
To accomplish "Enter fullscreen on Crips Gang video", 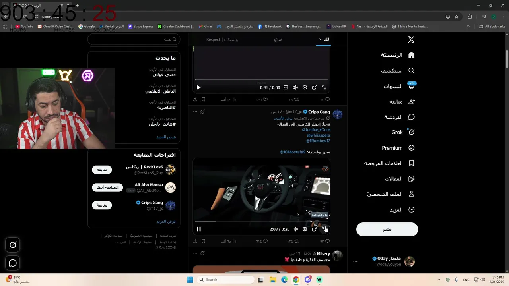I will [x=324, y=229].
